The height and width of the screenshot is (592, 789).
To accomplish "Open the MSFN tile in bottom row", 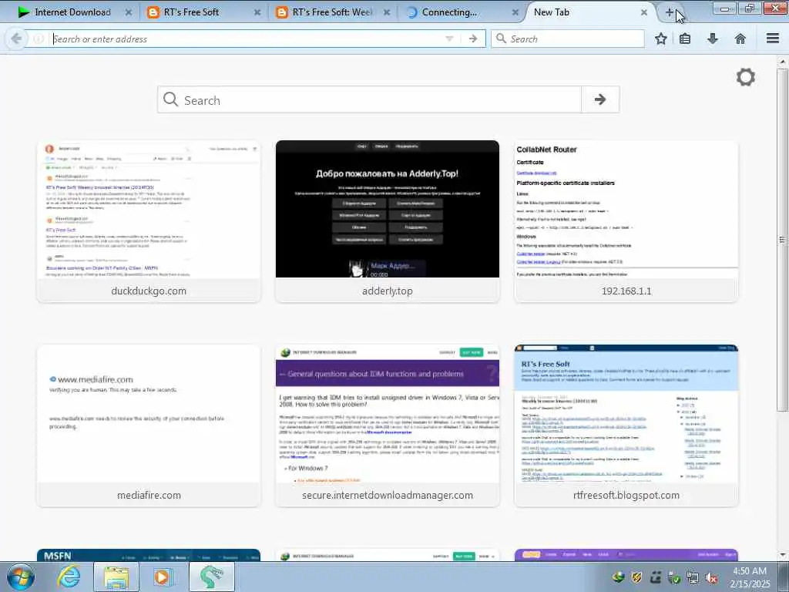I will pos(149,555).
